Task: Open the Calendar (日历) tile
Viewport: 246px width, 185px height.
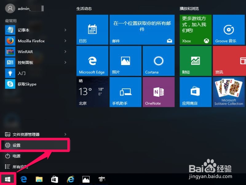Action: [x=92, y=30]
